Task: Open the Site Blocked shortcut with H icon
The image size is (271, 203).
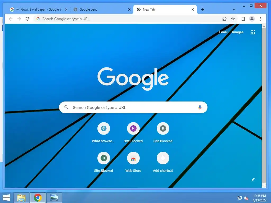Action: tap(103, 158)
